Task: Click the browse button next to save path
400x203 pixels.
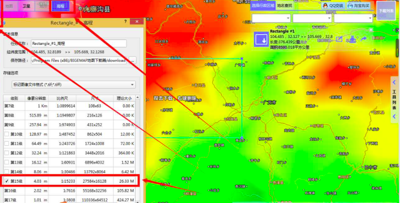Action: coord(132,60)
